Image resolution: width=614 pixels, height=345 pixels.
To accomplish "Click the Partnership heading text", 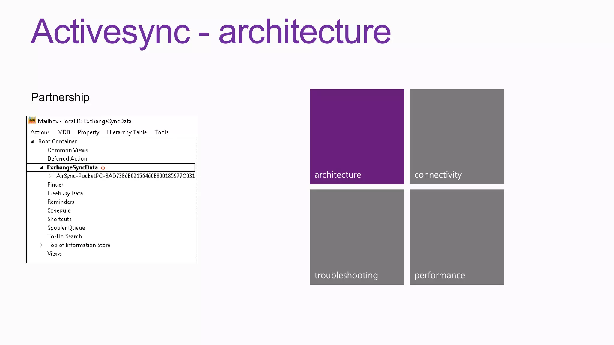I will (60, 97).
